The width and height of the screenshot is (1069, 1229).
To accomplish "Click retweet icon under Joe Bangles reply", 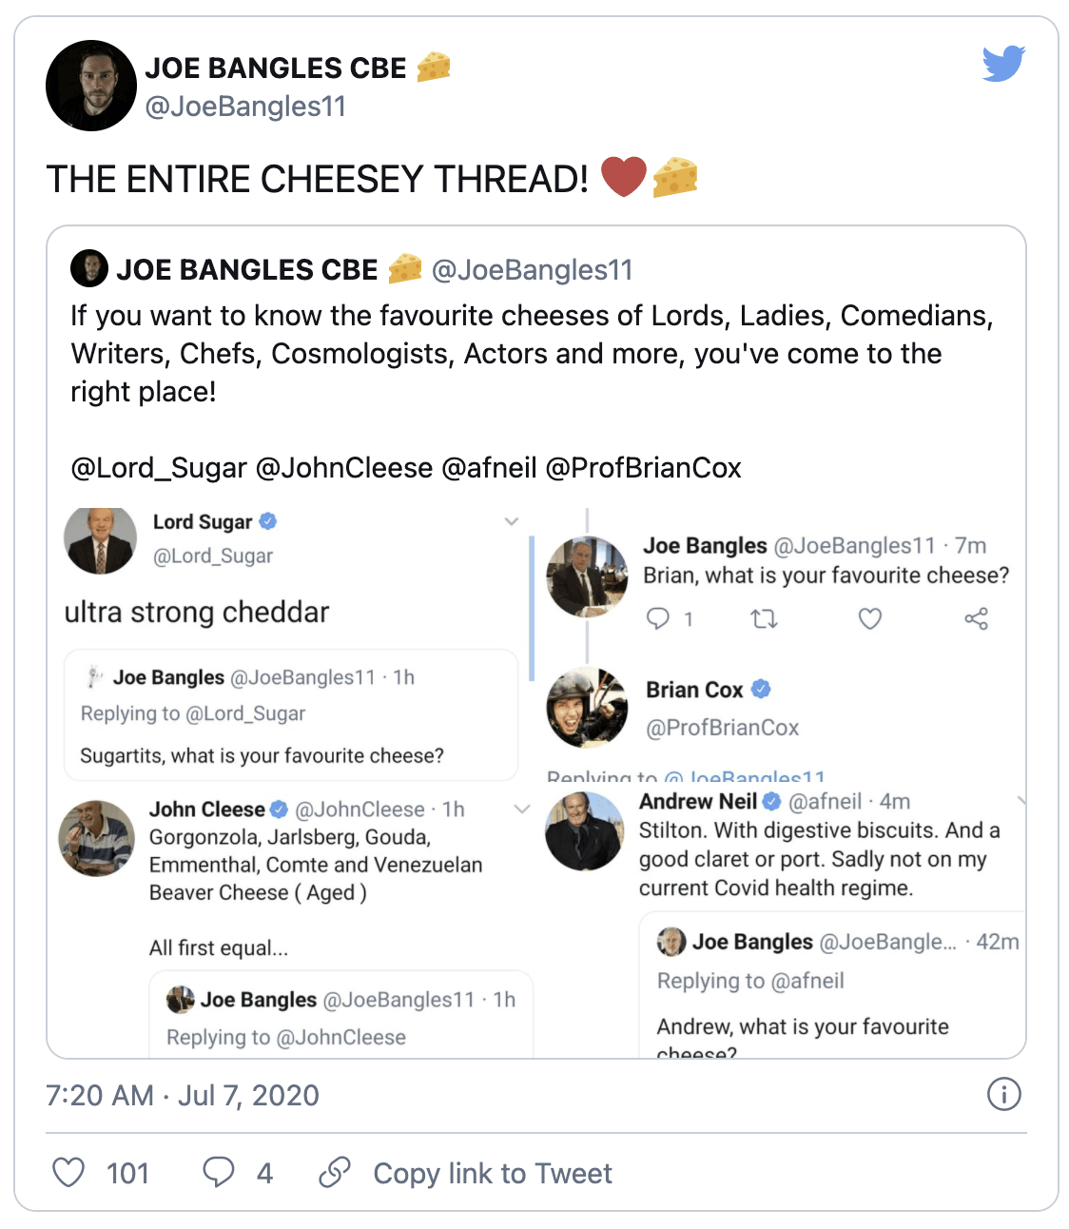I will click(x=764, y=619).
